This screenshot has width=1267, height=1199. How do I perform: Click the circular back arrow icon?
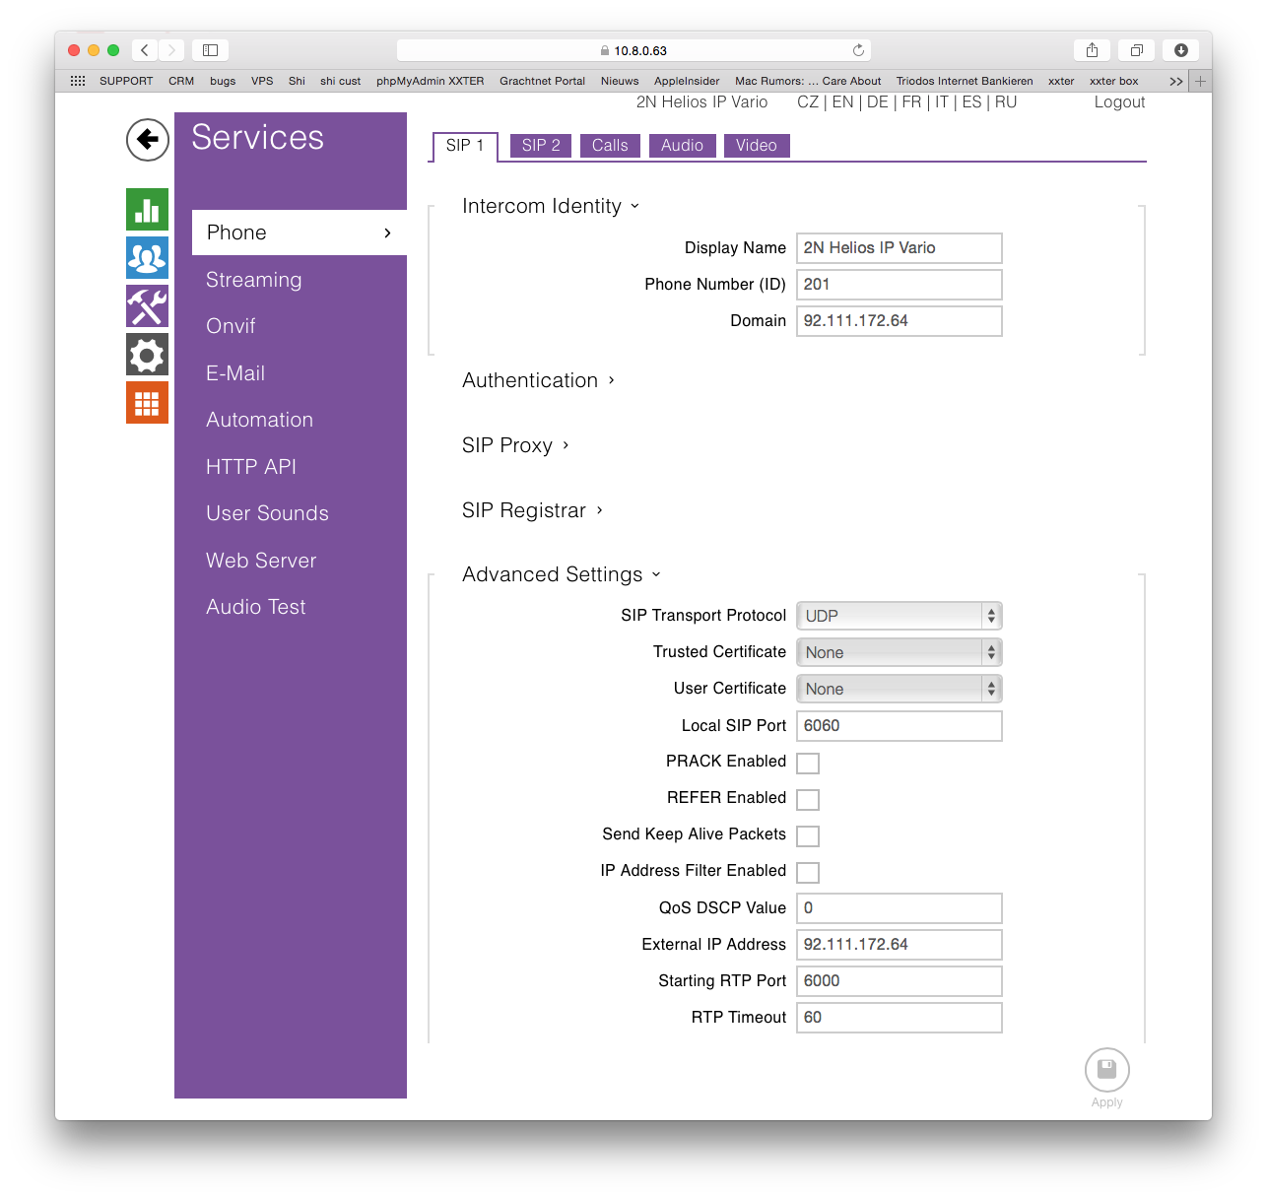[147, 139]
